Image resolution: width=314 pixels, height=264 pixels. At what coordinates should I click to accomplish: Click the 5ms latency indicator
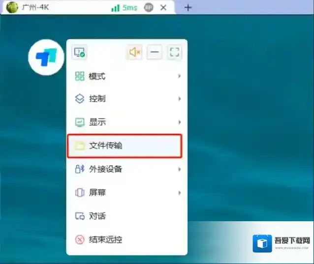(x=130, y=8)
